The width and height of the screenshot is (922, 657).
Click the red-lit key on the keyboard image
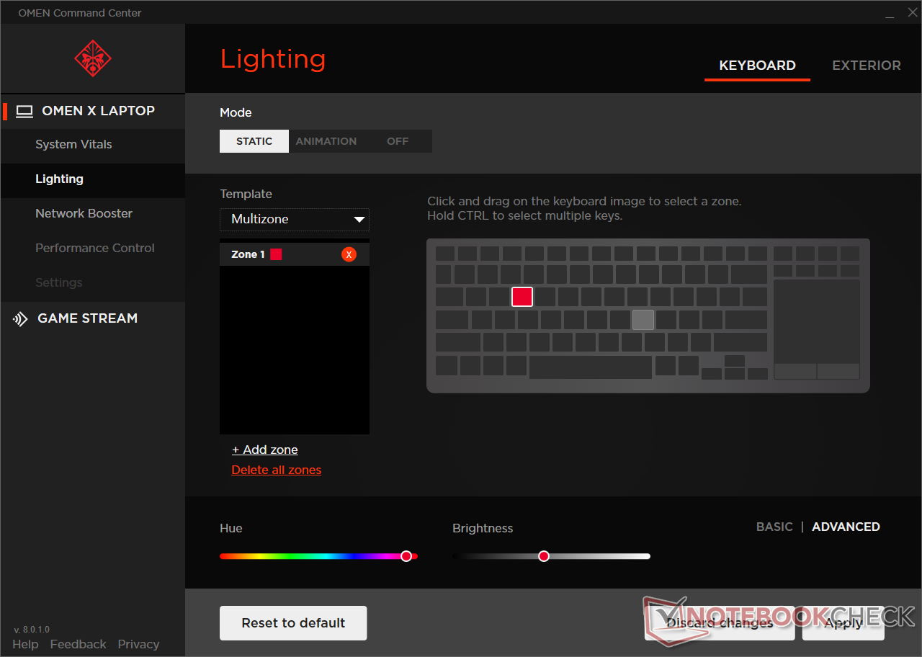(522, 297)
